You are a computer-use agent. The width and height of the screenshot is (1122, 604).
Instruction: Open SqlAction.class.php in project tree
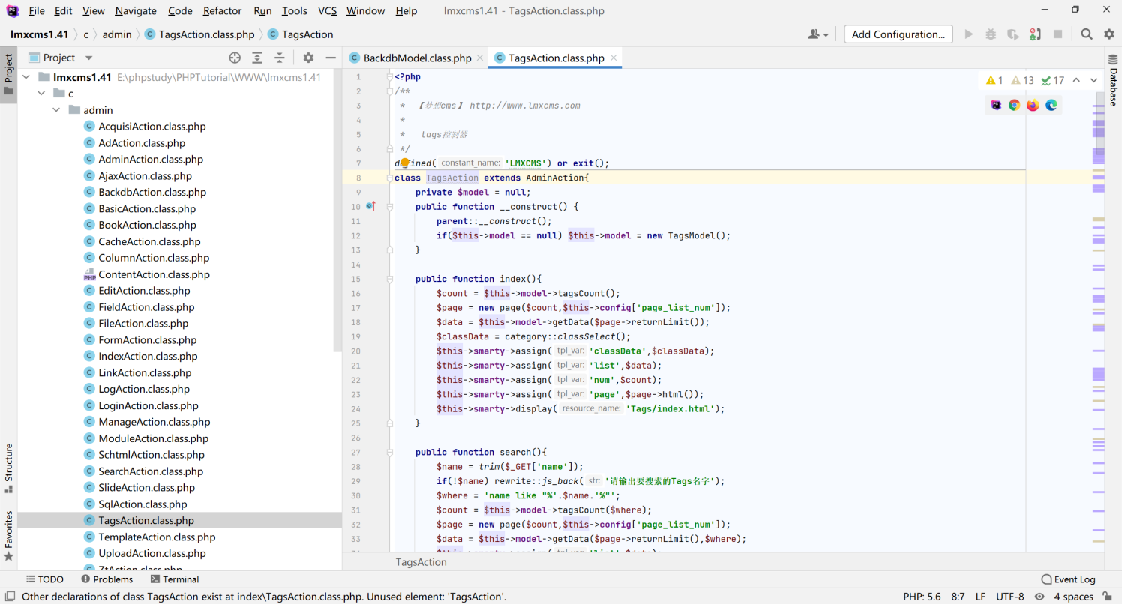coord(142,504)
